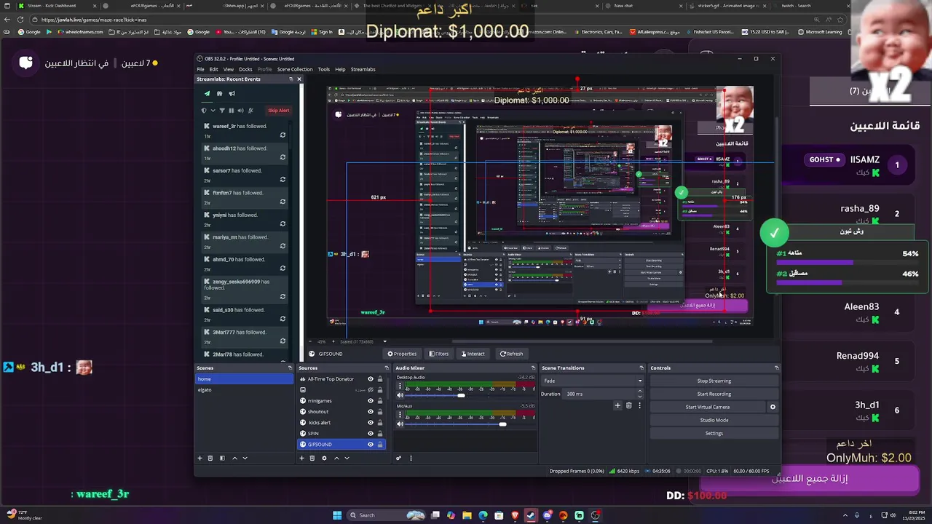Viewport: 932px width, 524px height.
Task: Undock the Scene Transitions panel
Action: tap(641, 368)
